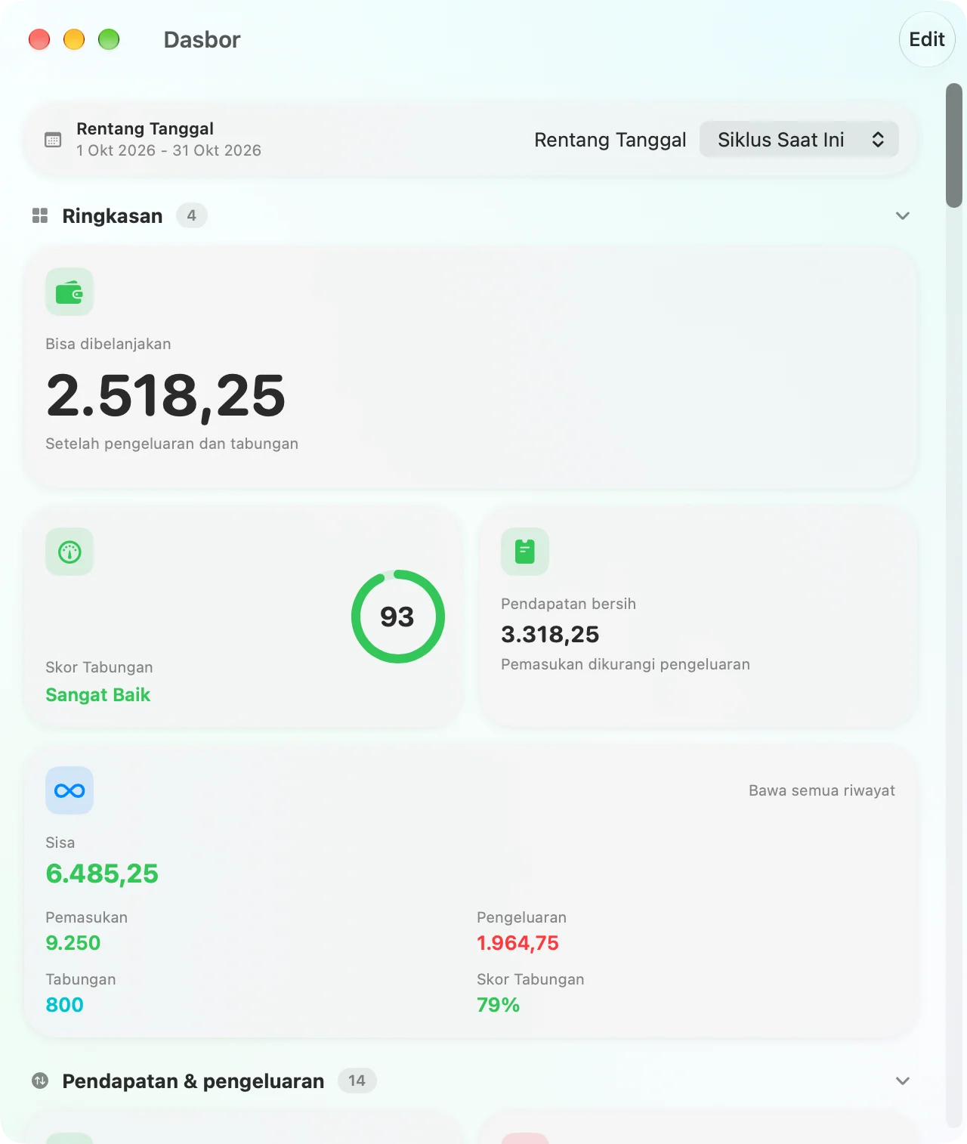This screenshot has height=1144, width=967.
Task: Click the calendar icon beside Rentang Tanggal
Action: tap(53, 140)
